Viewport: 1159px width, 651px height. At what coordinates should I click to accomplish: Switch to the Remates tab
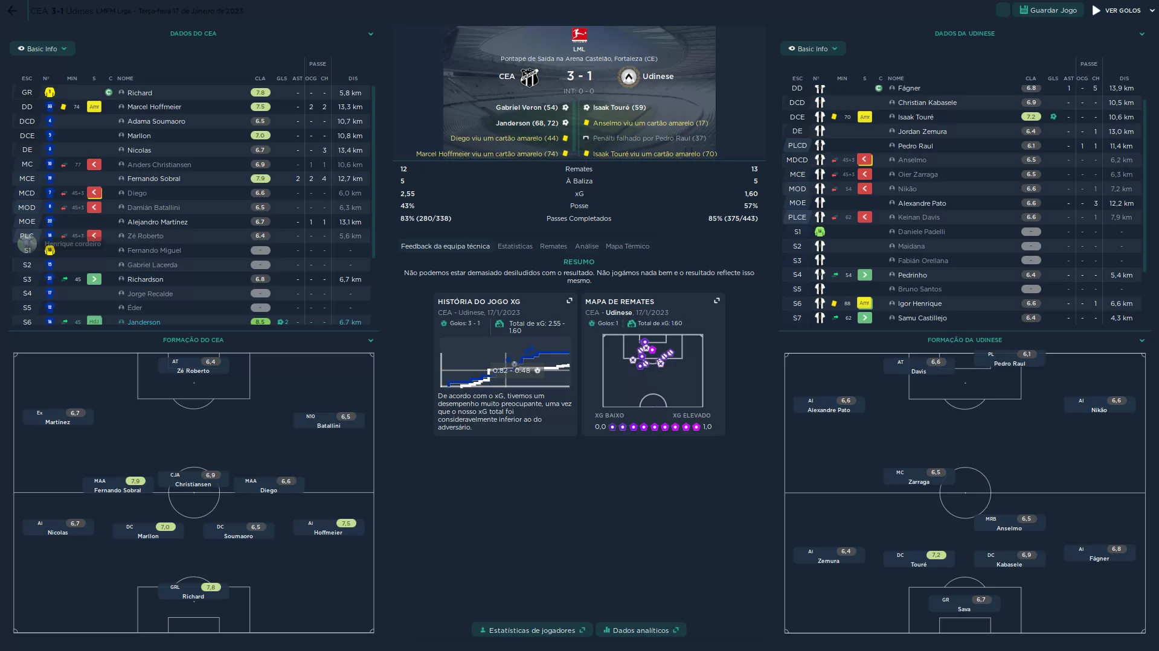tap(553, 246)
